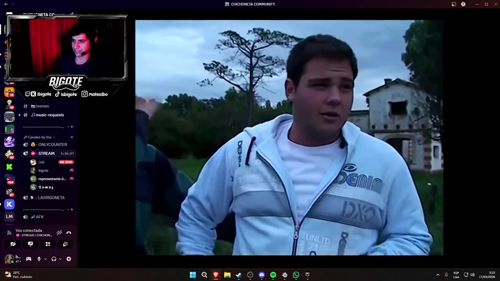Show hidden system tray icons
500x281 pixels.
(x=438, y=275)
